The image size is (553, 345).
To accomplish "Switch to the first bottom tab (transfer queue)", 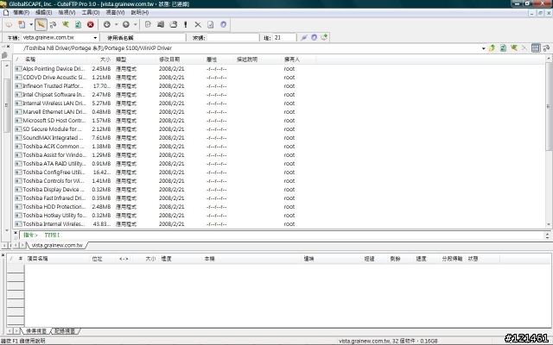I will coord(36,331).
